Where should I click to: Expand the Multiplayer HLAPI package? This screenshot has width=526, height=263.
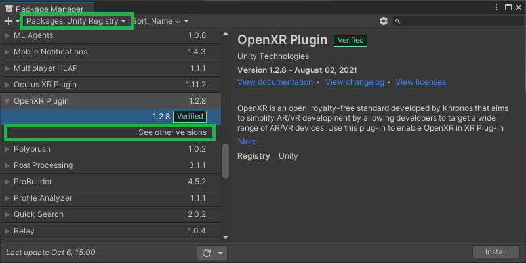[7, 68]
